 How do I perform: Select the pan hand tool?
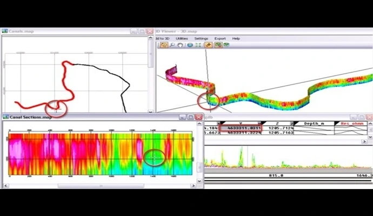180,45
